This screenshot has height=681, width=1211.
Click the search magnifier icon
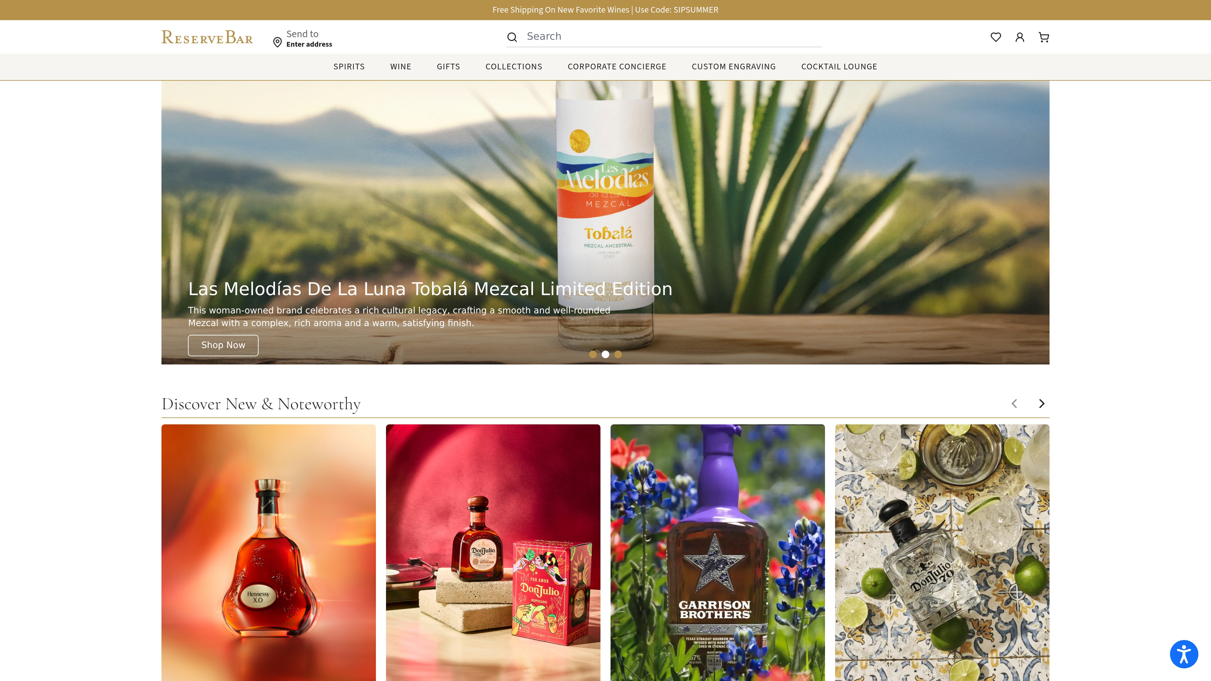point(512,37)
